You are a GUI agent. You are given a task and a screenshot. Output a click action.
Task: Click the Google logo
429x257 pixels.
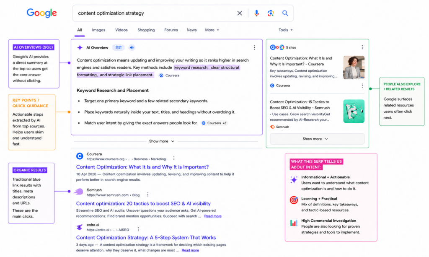point(41,13)
